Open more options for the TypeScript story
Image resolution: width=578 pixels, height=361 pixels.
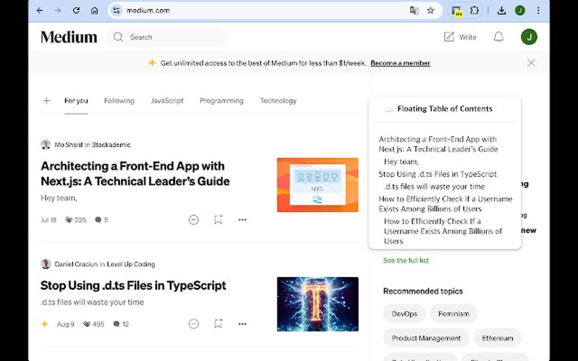pyautogui.click(x=243, y=324)
